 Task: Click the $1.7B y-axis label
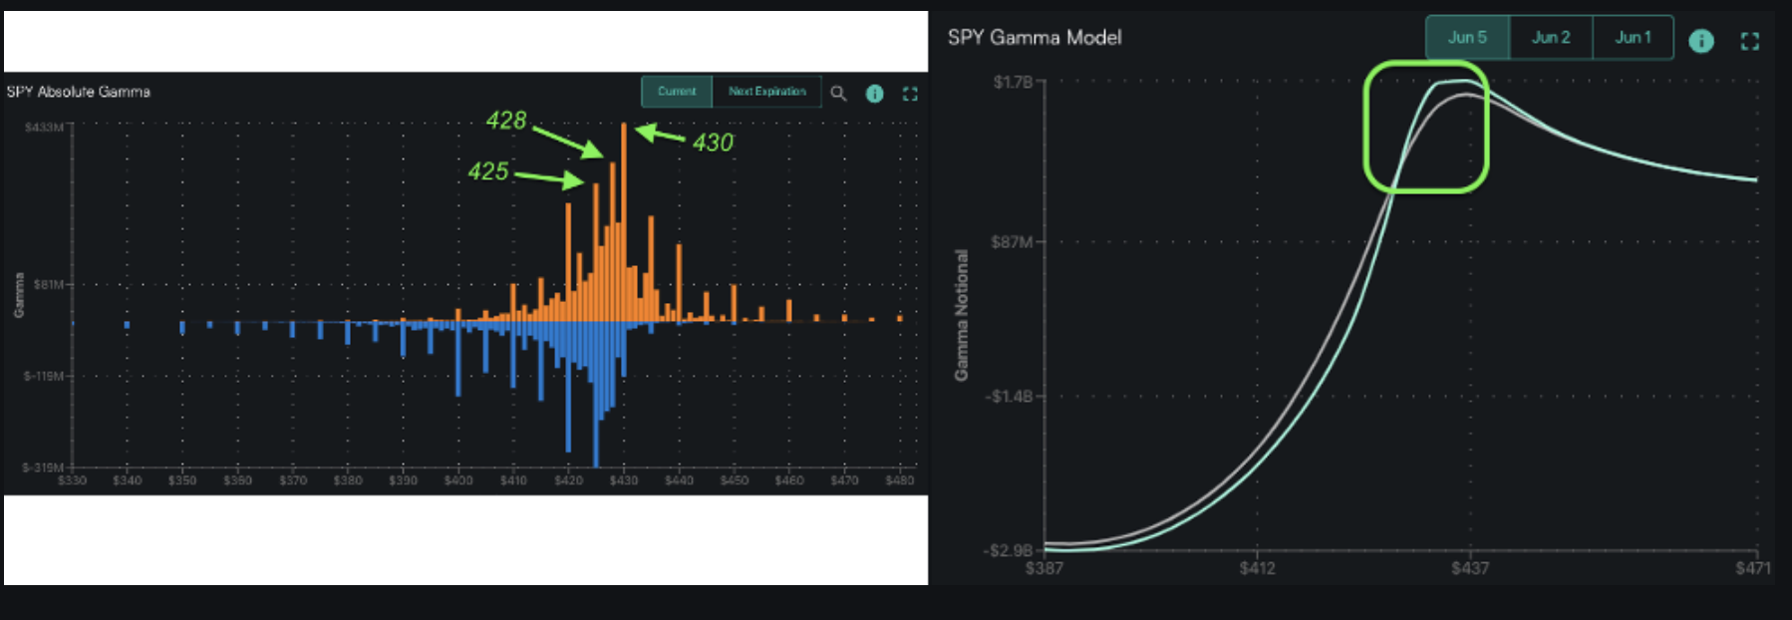coord(1013,82)
